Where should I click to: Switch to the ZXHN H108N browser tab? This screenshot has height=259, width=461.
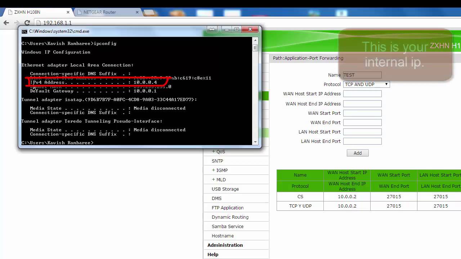tap(38, 12)
